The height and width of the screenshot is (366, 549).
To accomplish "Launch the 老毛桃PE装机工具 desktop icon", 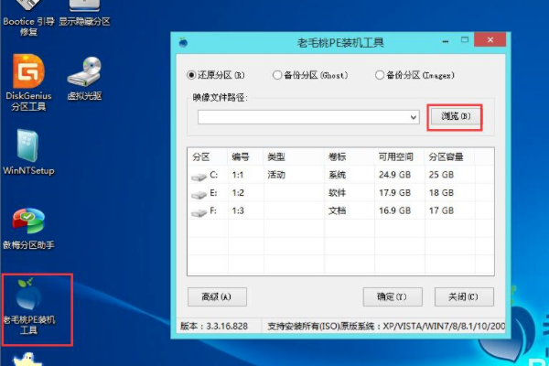I will pyautogui.click(x=28, y=307).
